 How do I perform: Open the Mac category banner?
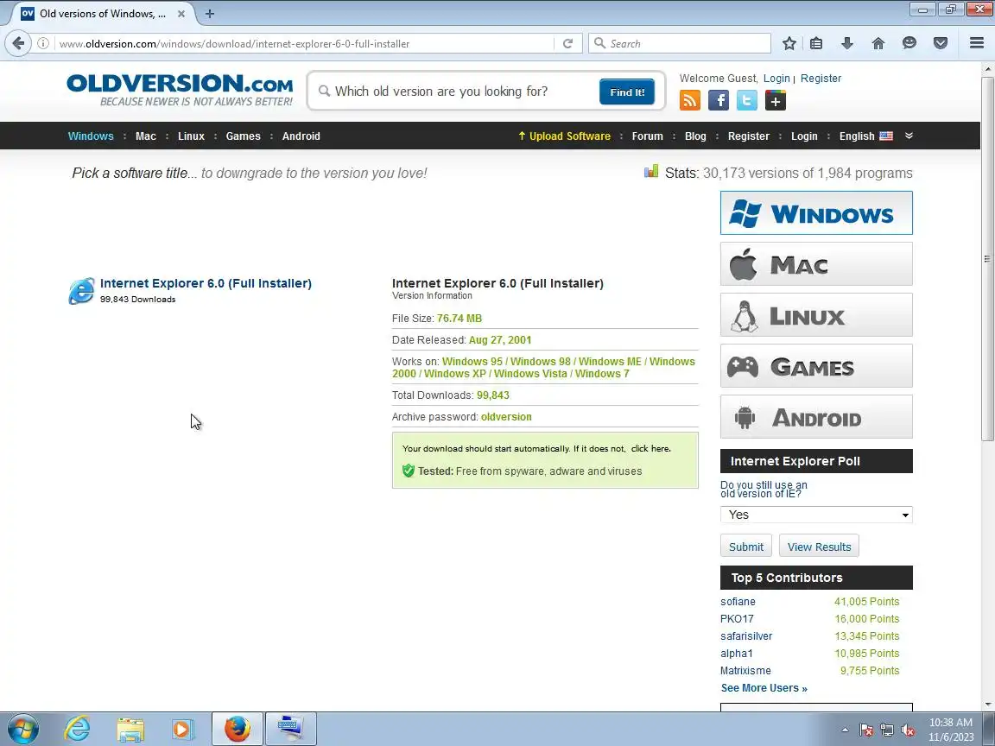[816, 264]
